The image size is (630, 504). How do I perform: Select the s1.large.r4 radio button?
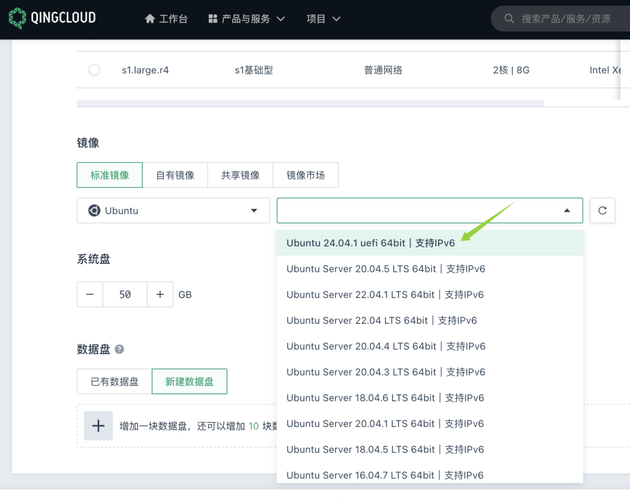pos(94,70)
